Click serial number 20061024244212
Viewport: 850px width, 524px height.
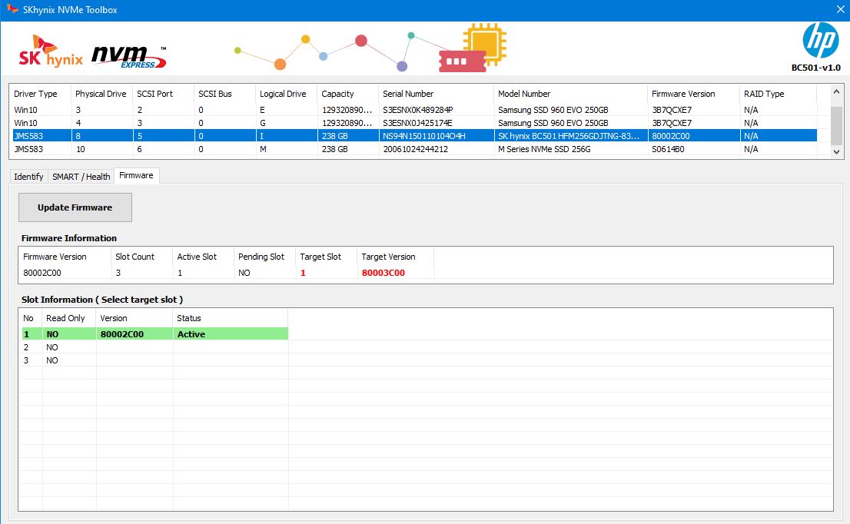pyautogui.click(x=415, y=149)
